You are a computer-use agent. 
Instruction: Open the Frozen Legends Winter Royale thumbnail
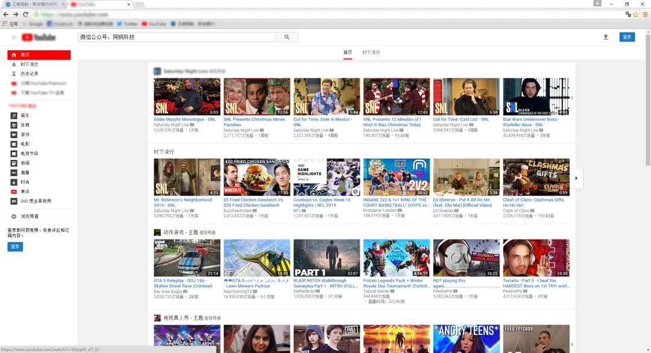[x=397, y=258]
